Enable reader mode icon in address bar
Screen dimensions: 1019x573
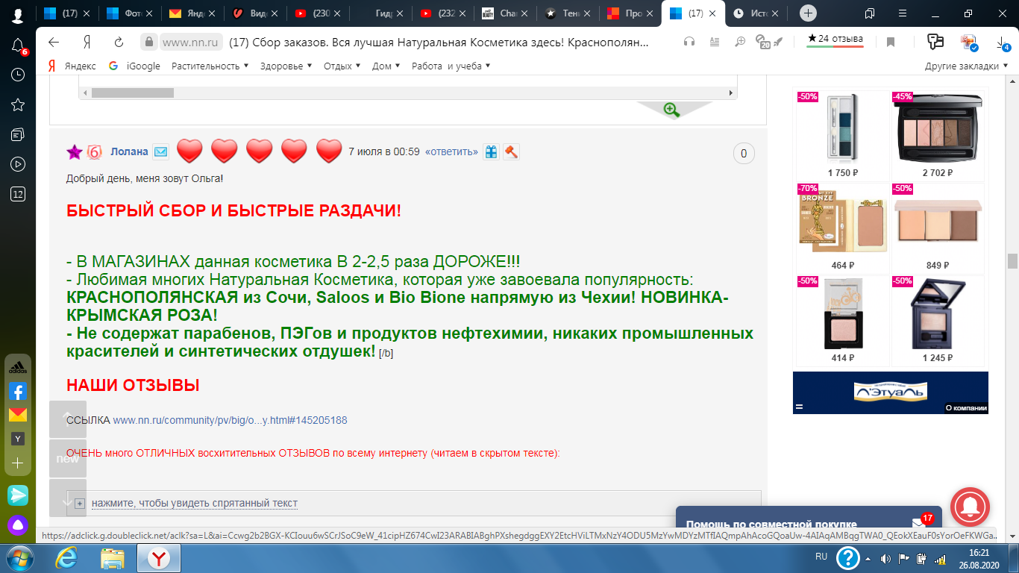(x=715, y=42)
